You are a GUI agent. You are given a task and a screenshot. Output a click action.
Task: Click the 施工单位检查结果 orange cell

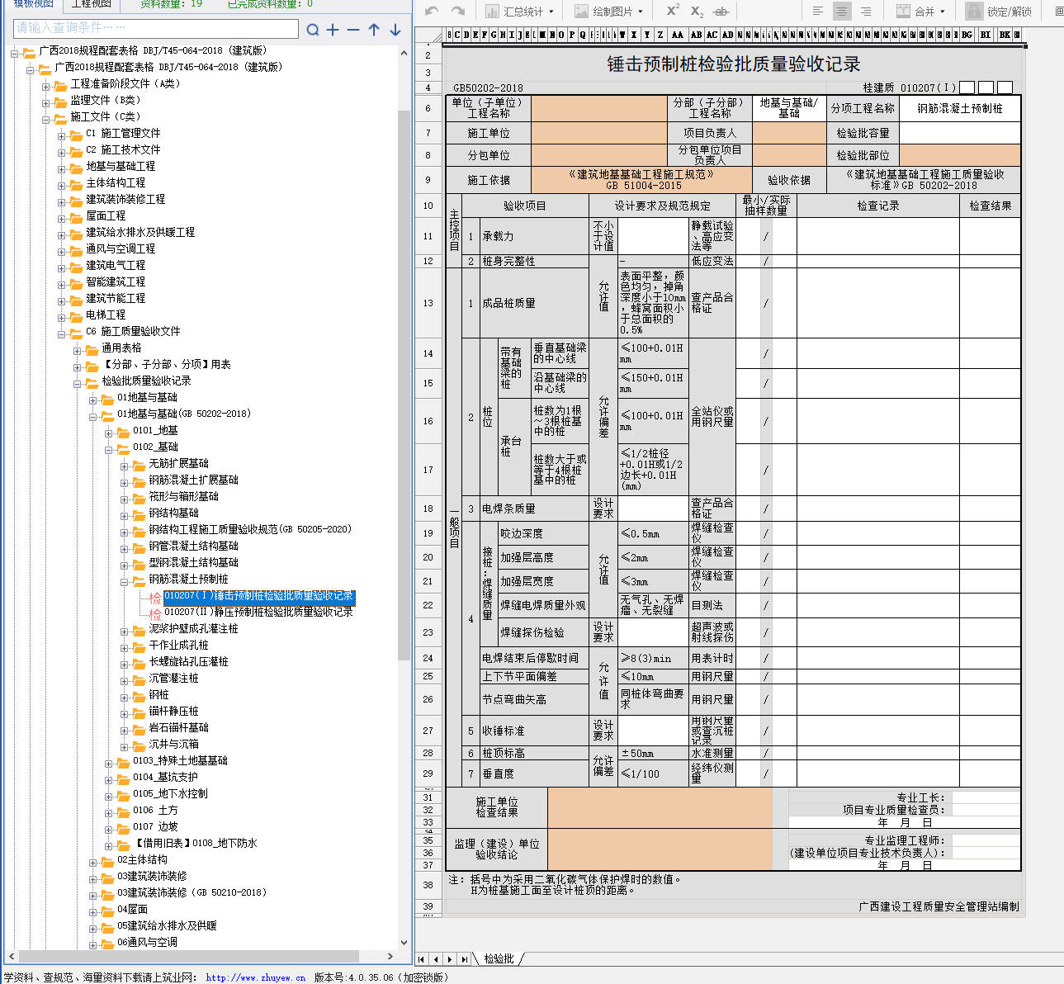660,807
